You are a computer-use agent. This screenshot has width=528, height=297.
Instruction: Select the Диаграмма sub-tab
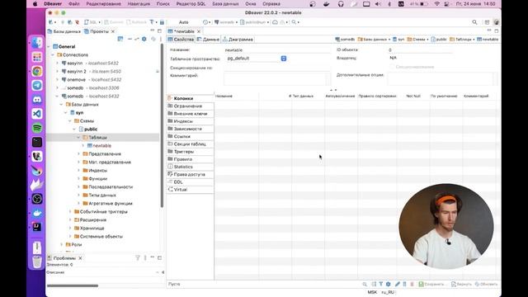238,40
